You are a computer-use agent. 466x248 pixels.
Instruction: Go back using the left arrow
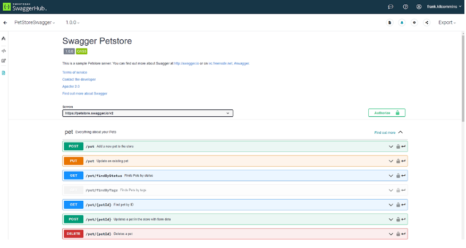coord(5,23)
